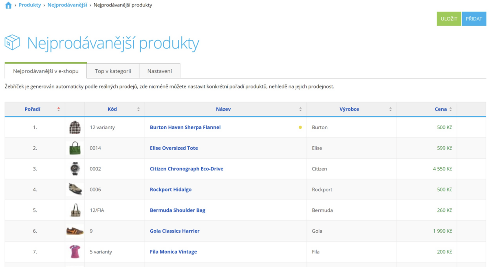Click the blue PŘIDAT button

pyautogui.click(x=474, y=19)
